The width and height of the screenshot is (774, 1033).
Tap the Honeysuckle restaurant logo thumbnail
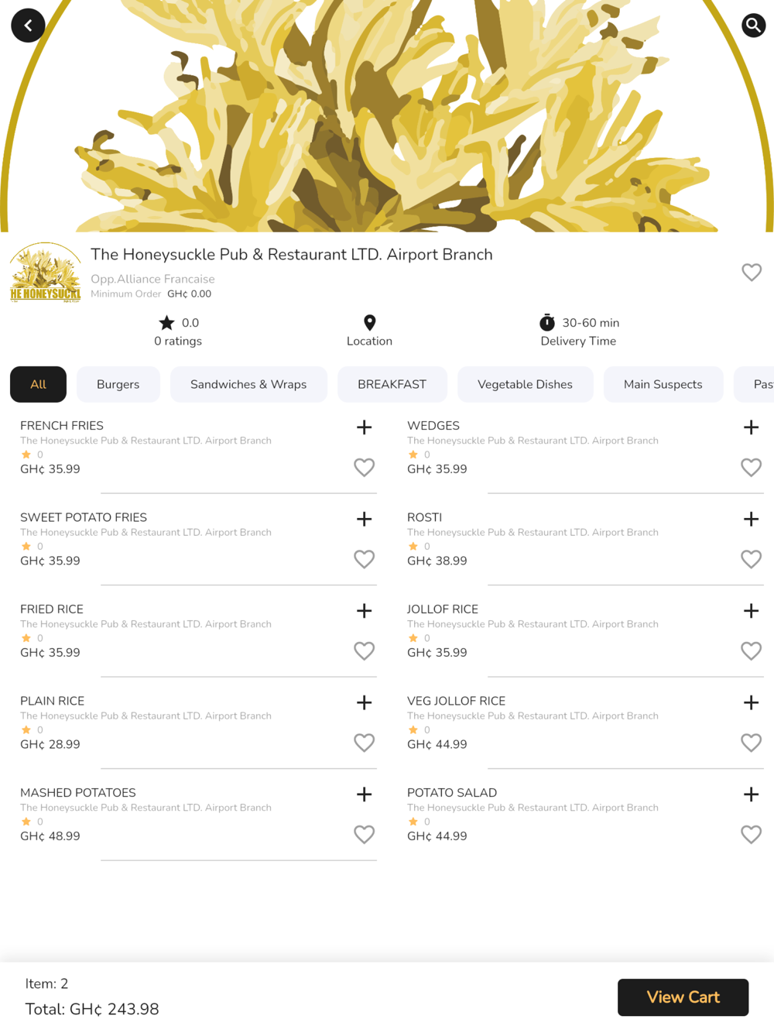(x=45, y=273)
